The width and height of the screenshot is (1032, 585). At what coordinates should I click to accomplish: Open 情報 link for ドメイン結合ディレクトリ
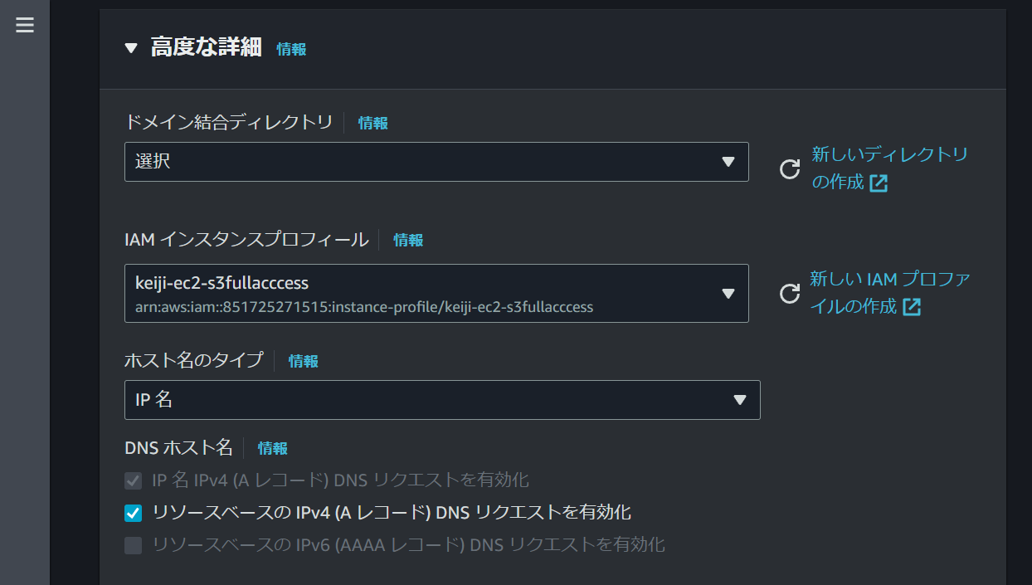373,123
